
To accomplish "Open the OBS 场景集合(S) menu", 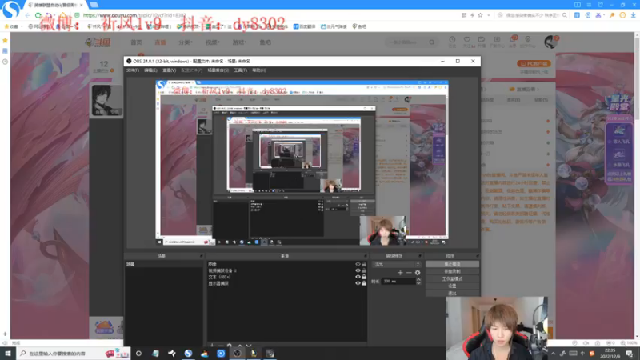I will [218, 70].
